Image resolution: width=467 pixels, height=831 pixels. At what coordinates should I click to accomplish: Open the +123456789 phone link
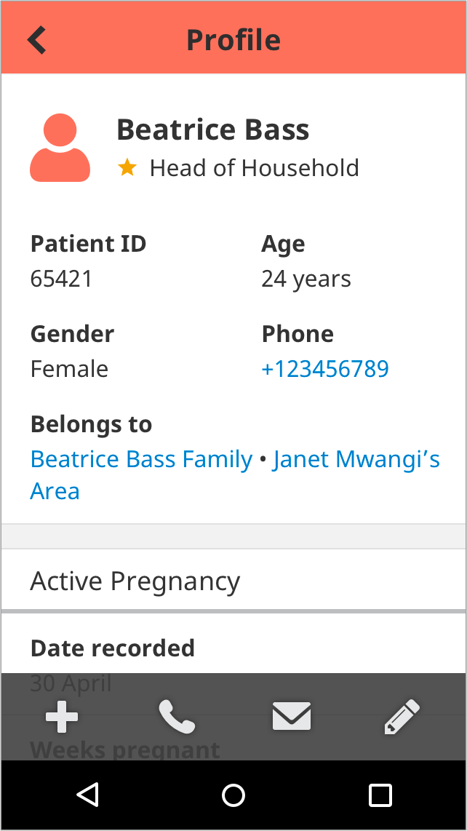click(325, 369)
